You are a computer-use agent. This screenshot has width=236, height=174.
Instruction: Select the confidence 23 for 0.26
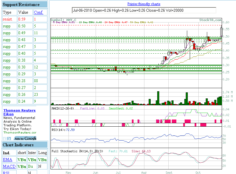point(40,94)
